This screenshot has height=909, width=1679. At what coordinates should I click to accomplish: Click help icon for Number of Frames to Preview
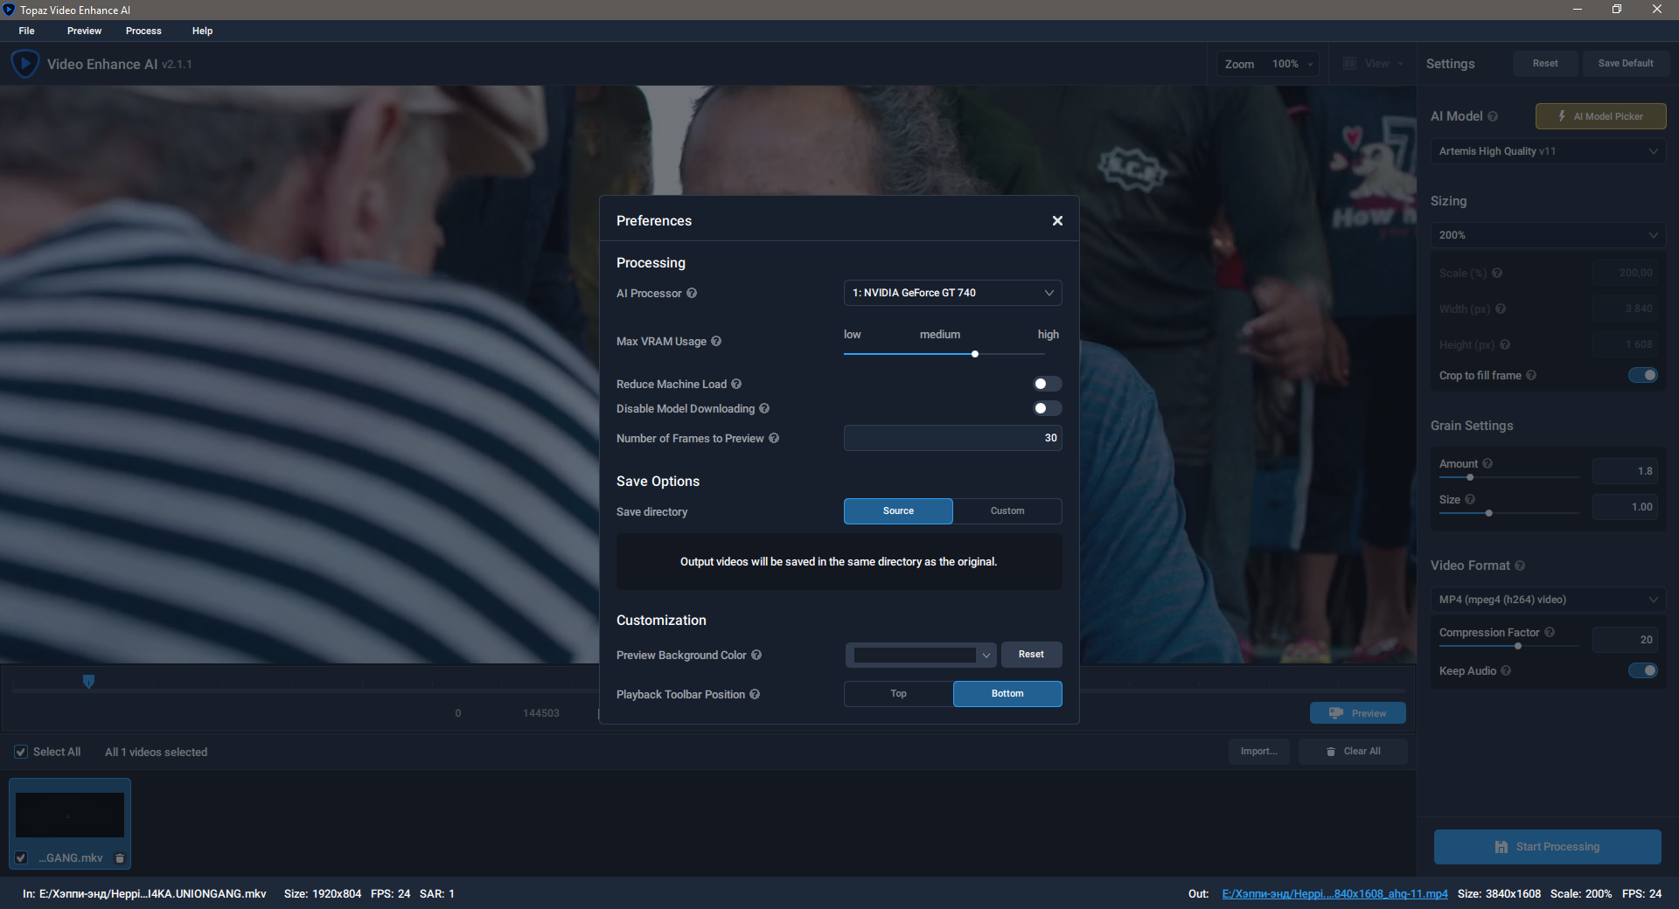click(x=774, y=438)
